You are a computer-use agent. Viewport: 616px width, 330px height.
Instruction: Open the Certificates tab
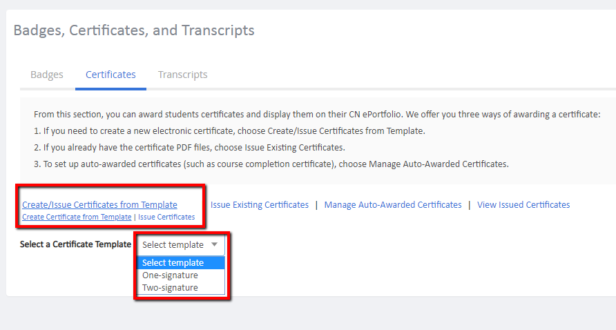tap(110, 75)
